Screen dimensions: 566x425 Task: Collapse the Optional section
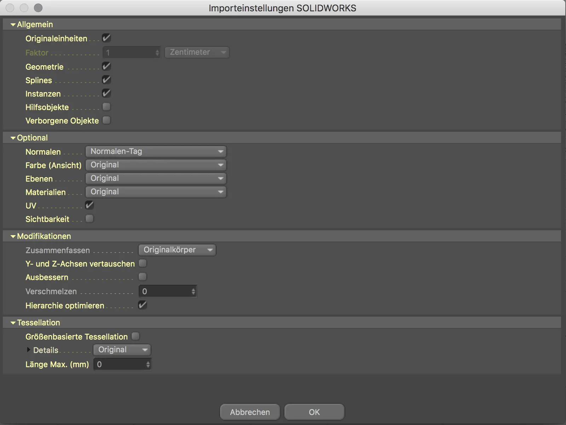tap(13, 138)
